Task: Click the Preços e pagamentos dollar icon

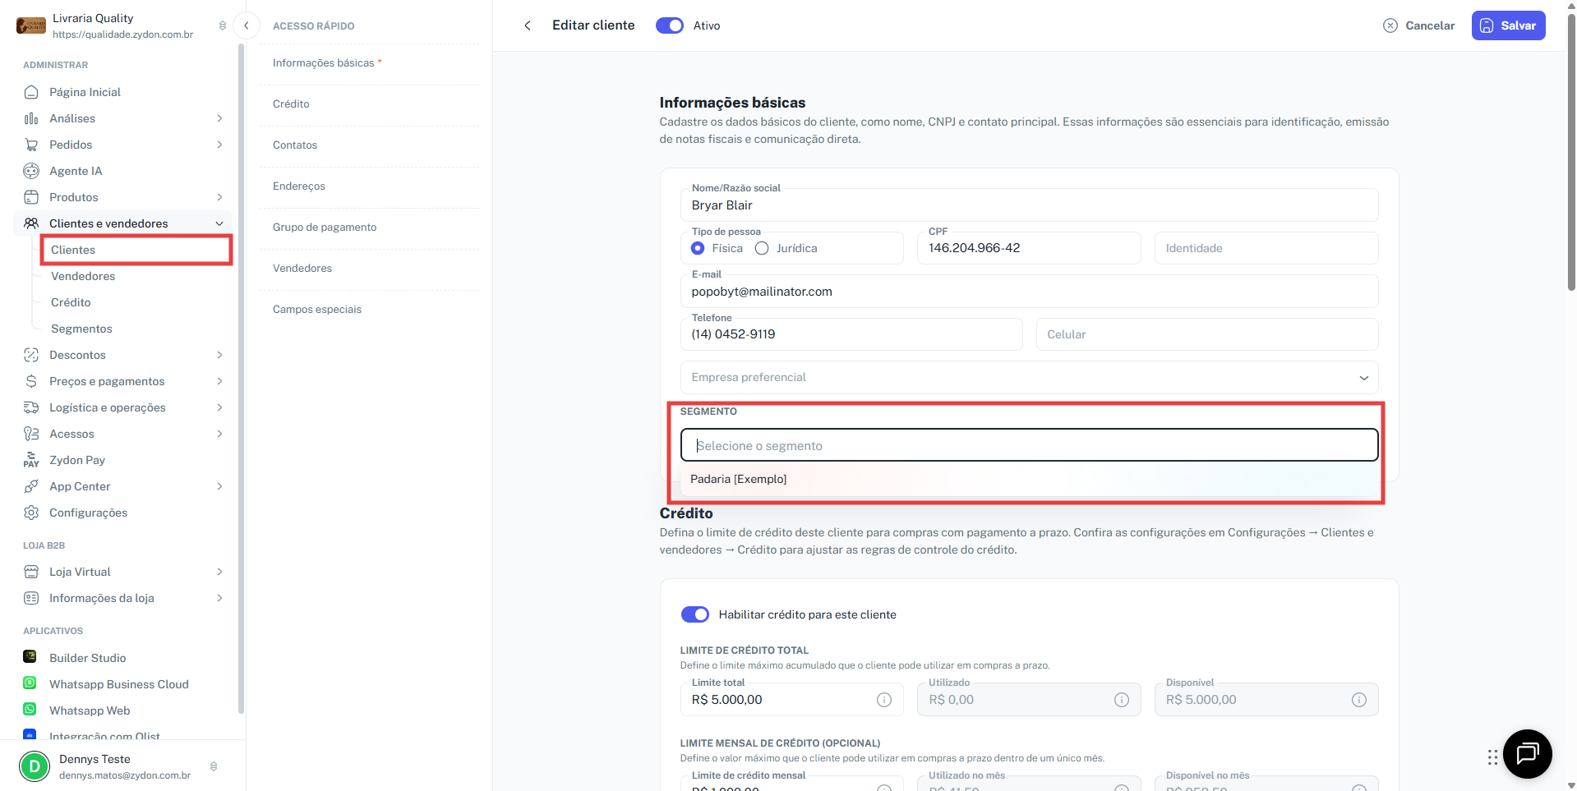Action: 31,381
